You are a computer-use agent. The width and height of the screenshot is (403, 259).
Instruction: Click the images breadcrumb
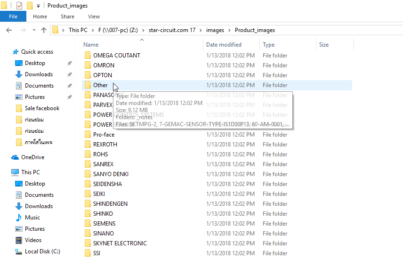[x=215, y=30]
